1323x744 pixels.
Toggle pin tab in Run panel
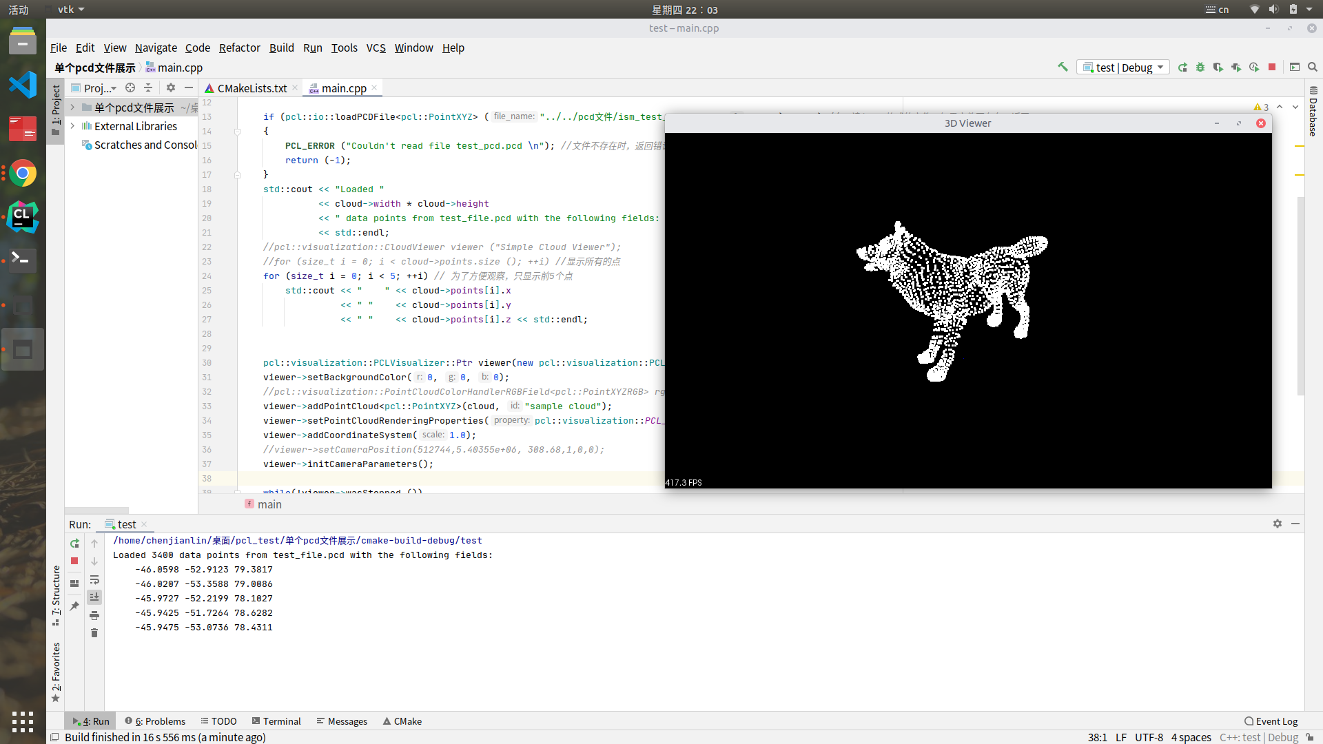tap(74, 606)
